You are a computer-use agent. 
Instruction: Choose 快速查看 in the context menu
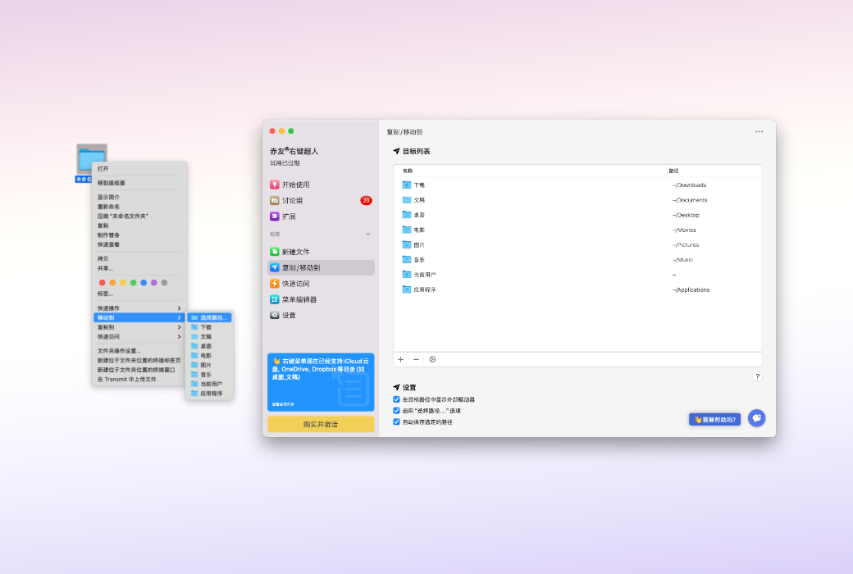(x=139, y=244)
